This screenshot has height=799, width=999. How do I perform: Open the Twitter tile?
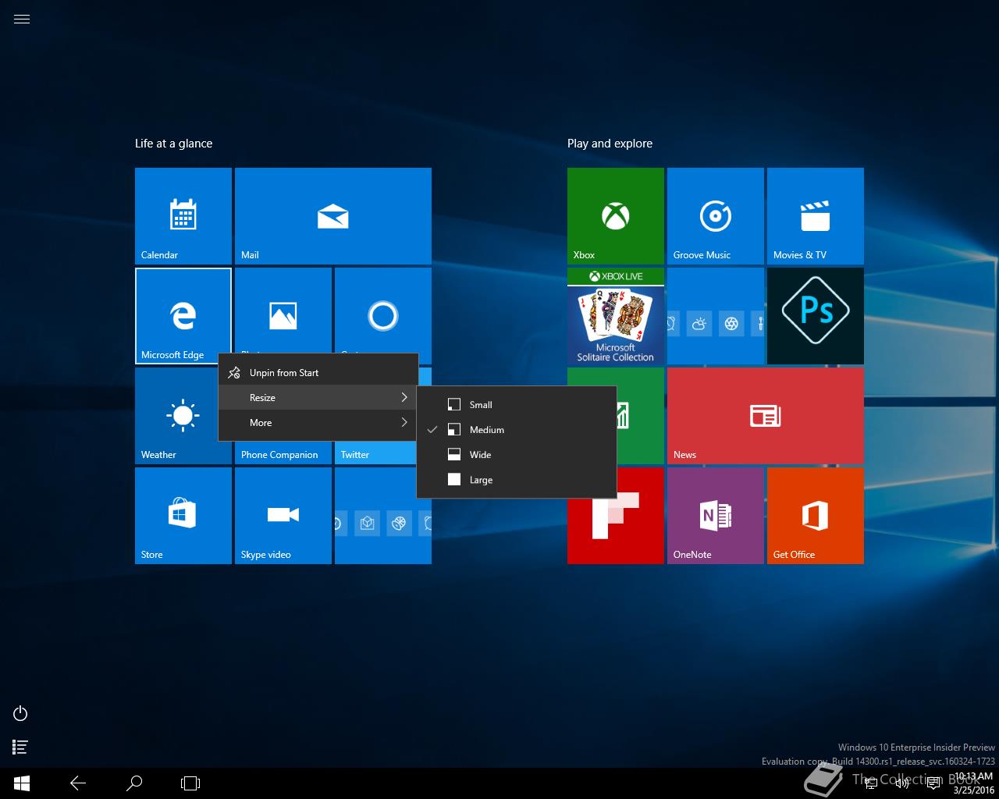(375, 453)
